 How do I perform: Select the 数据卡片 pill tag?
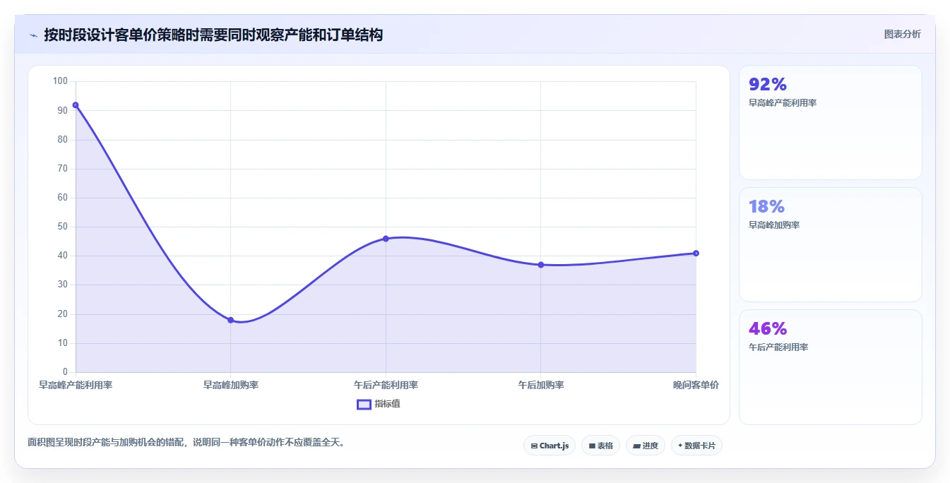[696, 446]
